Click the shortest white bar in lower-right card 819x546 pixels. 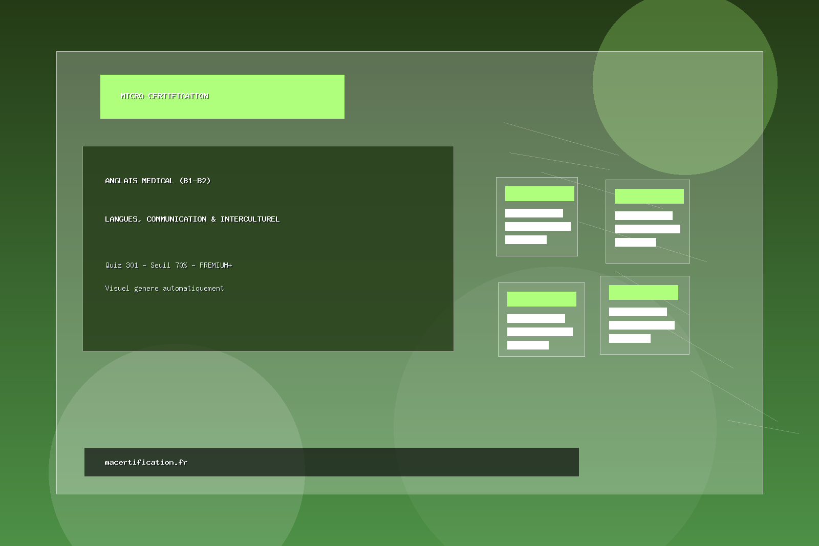630,338
